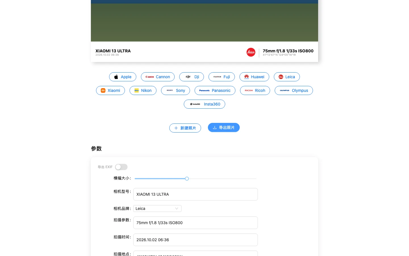Click the Leica logo in the brand button
Screen dimensions: 409x256
point(281,77)
